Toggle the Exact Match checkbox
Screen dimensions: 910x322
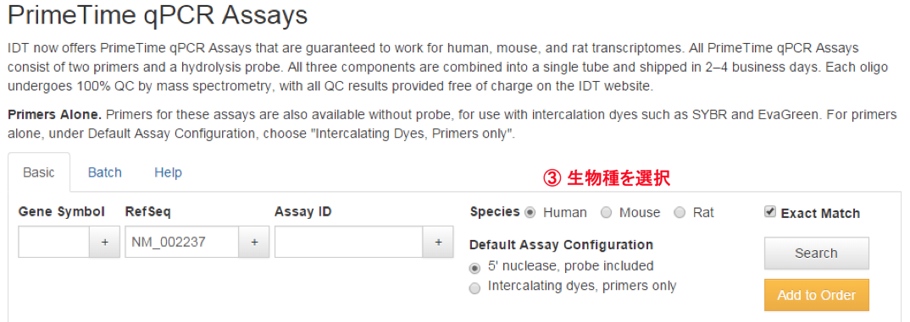[x=770, y=212]
